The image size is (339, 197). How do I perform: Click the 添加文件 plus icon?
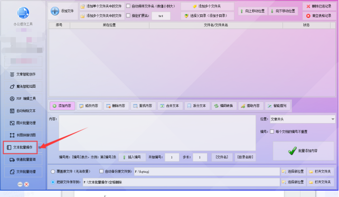click(x=55, y=11)
